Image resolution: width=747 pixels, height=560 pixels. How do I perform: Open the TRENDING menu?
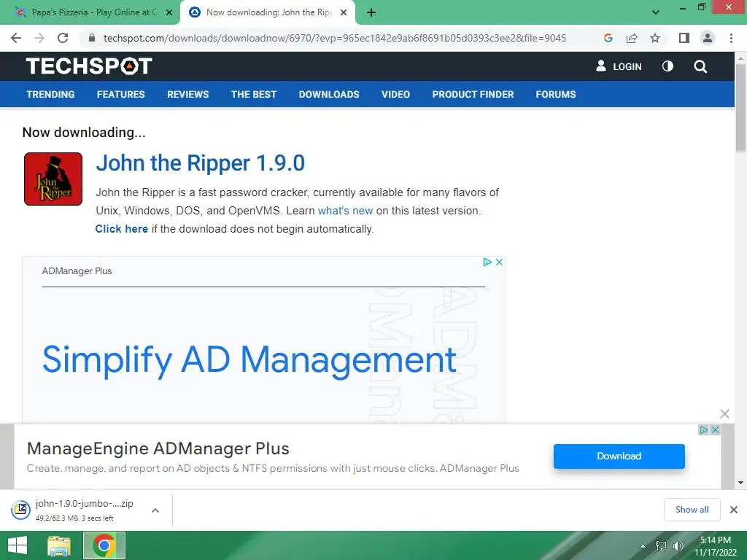tap(50, 94)
